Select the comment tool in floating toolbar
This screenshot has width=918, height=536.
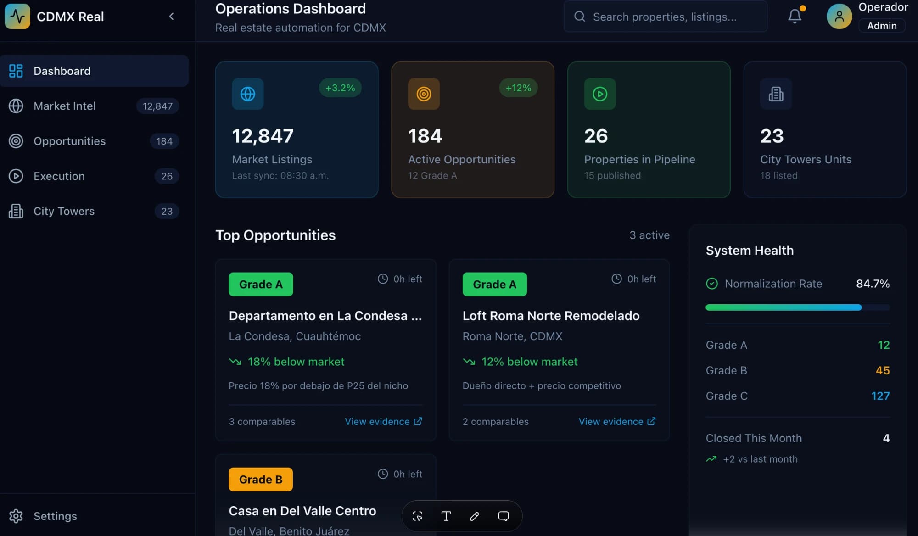pyautogui.click(x=504, y=516)
